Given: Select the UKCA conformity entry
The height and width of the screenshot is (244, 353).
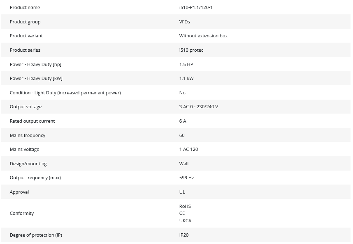Looking at the screenshot, I should tap(185, 221).
